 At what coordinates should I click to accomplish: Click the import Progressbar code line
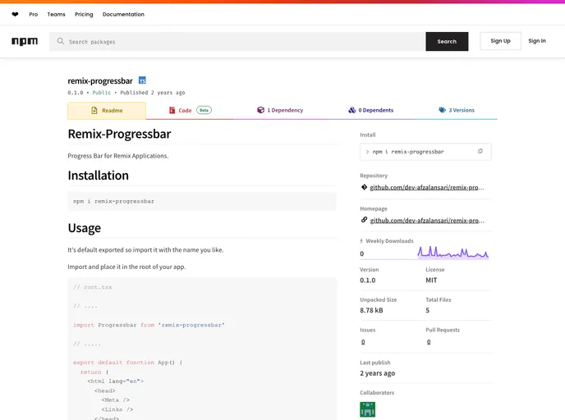pos(149,325)
